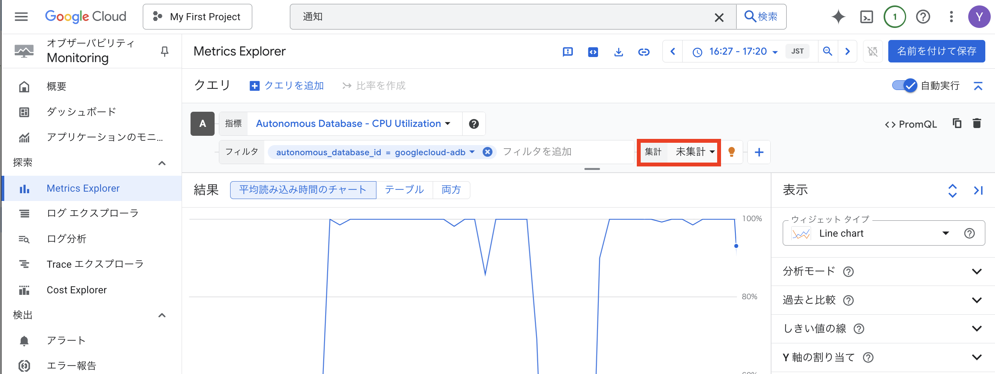Open the code view icon in toolbar

(593, 52)
